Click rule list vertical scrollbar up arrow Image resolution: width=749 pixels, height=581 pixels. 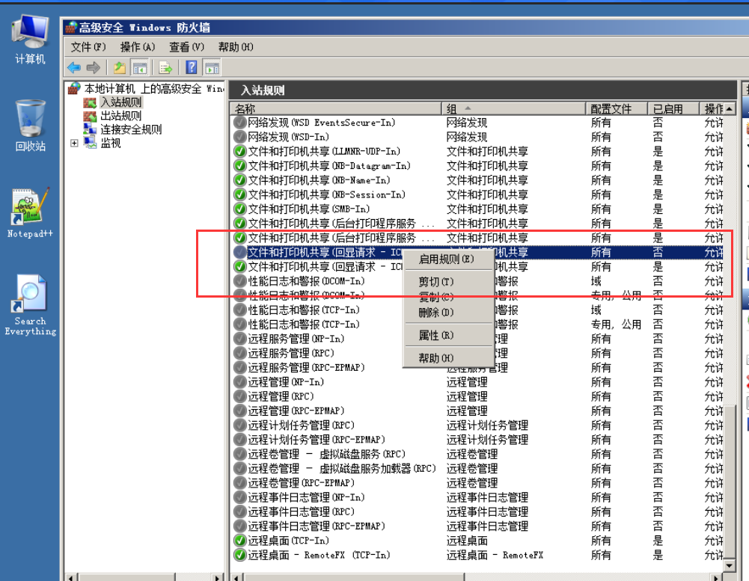729,109
